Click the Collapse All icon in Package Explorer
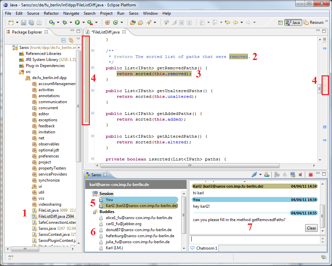Image resolution: width=332 pixels, height=266 pixels. click(63, 40)
